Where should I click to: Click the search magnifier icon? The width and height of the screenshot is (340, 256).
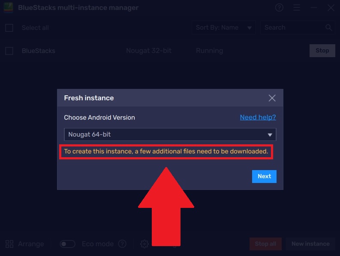point(329,27)
